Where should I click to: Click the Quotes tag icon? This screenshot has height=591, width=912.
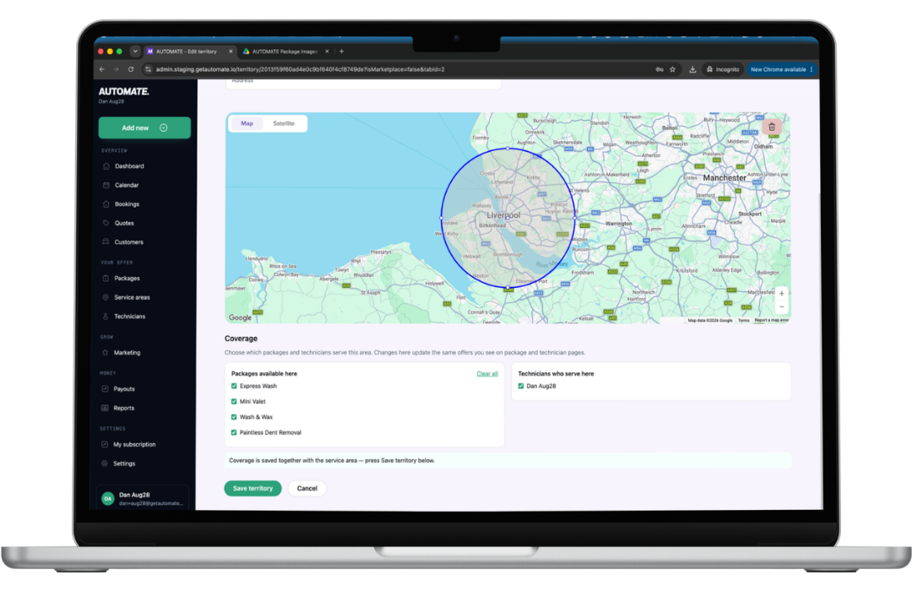tap(106, 223)
